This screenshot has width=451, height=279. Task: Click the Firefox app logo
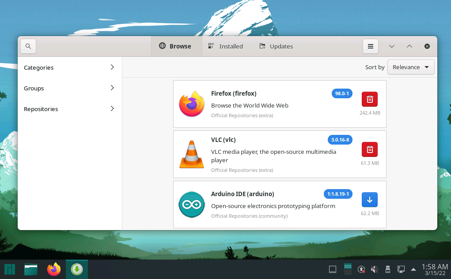(x=192, y=104)
